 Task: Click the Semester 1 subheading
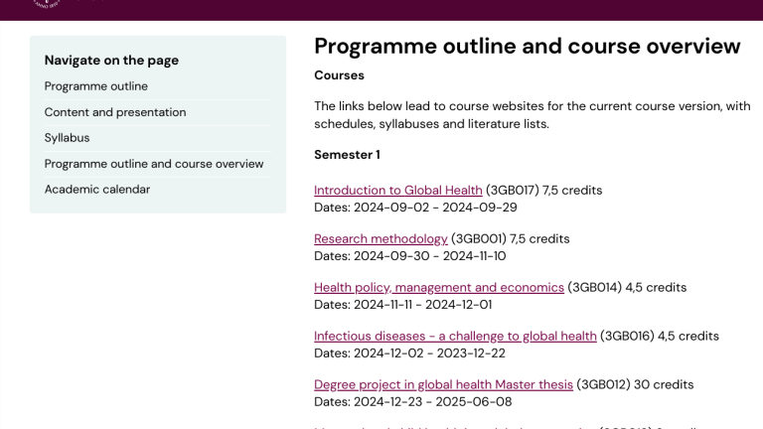[x=347, y=155]
